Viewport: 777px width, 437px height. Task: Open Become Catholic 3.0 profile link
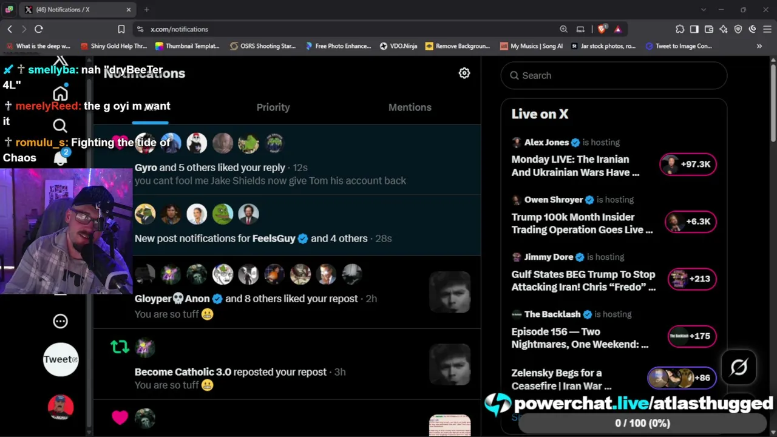point(183,372)
